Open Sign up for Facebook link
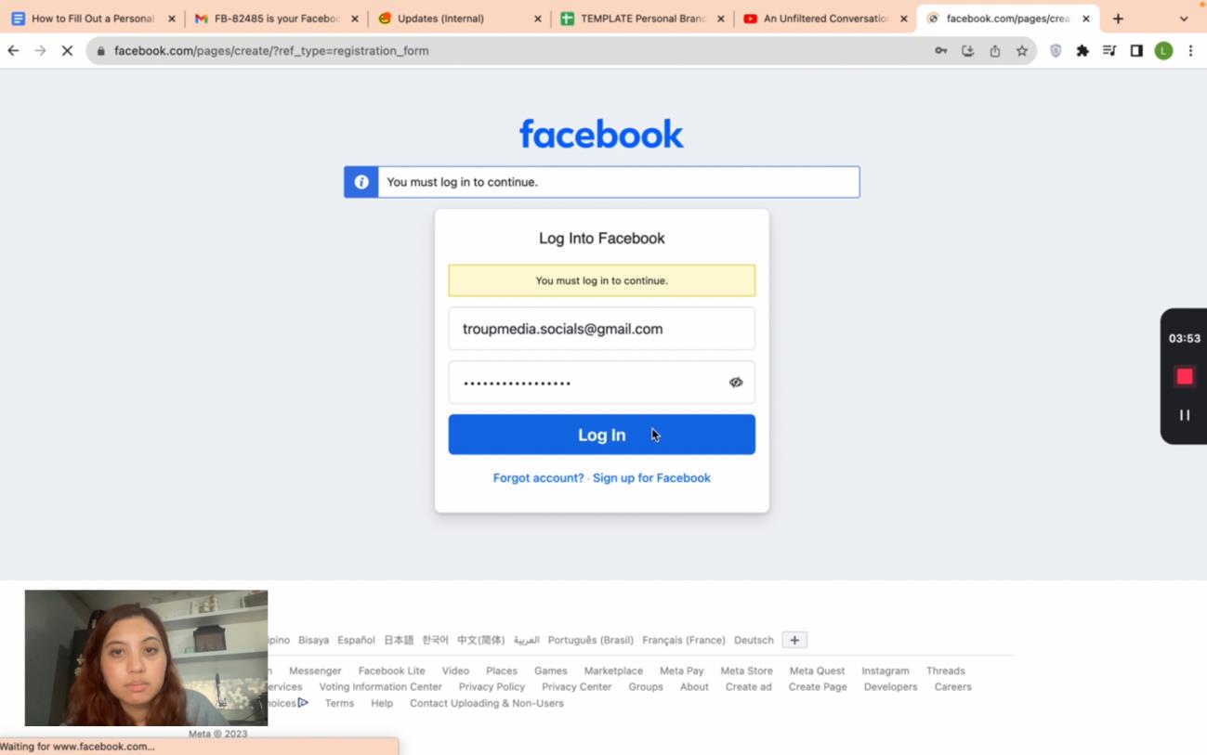The image size is (1207, 755). tap(651, 478)
